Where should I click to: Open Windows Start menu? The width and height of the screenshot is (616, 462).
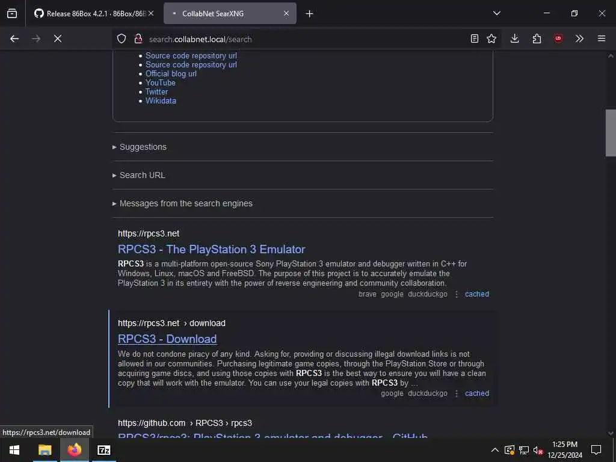14,450
